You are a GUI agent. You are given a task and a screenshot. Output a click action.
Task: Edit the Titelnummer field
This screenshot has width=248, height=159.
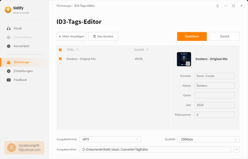[x=215, y=115]
